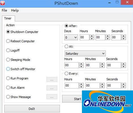Open browse button beside Run Alarm
The height and width of the screenshot is (113, 133).
[x=52, y=88]
